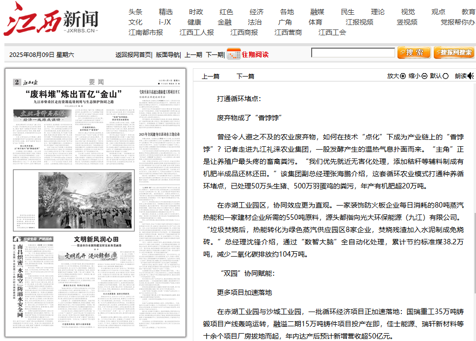
Task: Open the 红色 navigation item
Action: coord(226,12)
